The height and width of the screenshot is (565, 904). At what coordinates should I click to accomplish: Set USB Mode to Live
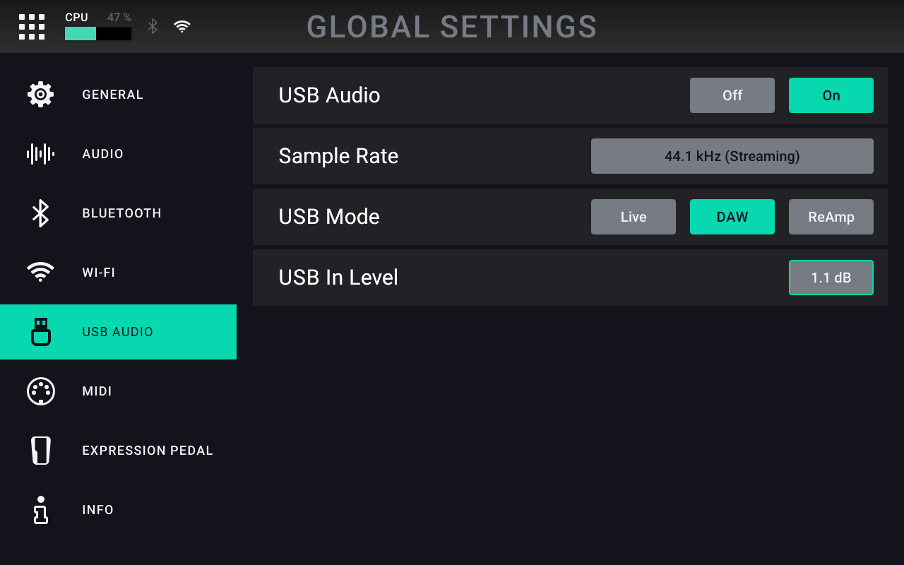coord(633,217)
